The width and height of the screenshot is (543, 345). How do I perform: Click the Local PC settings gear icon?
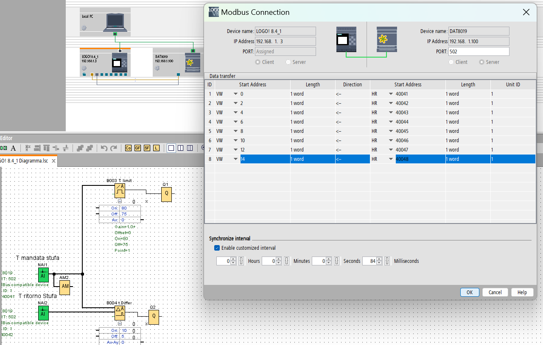pyautogui.click(x=84, y=28)
